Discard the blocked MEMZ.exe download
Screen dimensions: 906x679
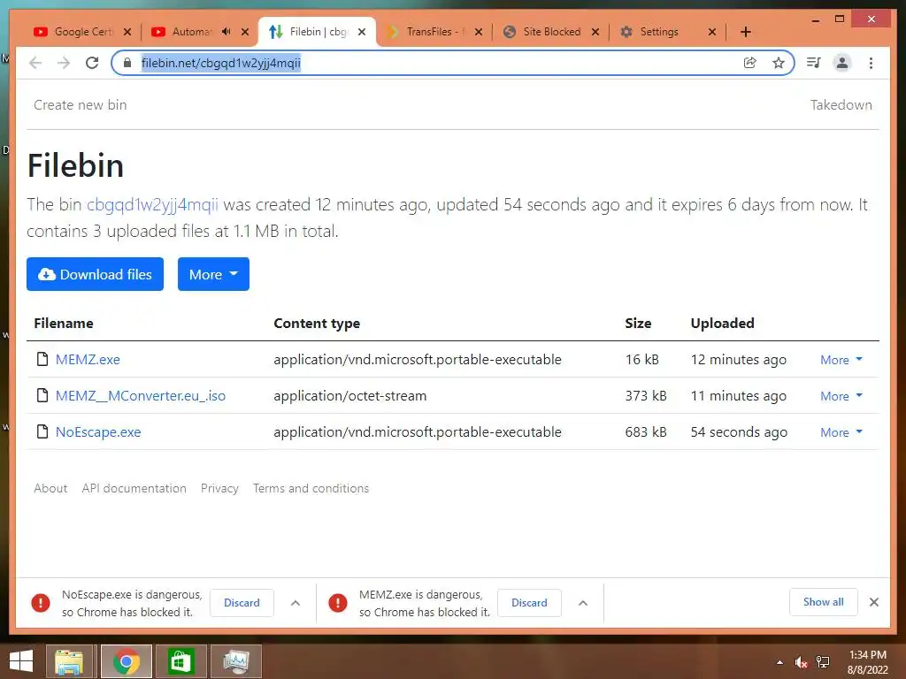[529, 603]
